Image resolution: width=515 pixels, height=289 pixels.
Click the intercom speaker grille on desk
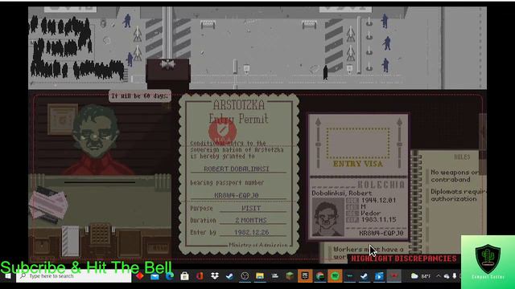pos(100,234)
